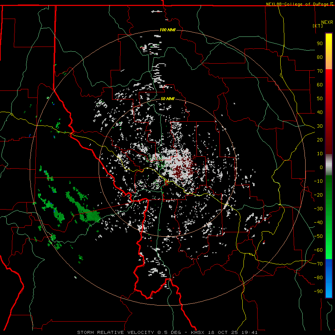Click the -60 tick label on velocity scale
Screen dimensions: 335x335
pos(318,250)
